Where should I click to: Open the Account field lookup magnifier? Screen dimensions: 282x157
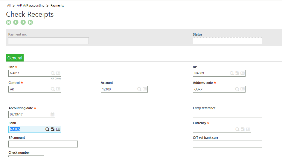coord(139,89)
